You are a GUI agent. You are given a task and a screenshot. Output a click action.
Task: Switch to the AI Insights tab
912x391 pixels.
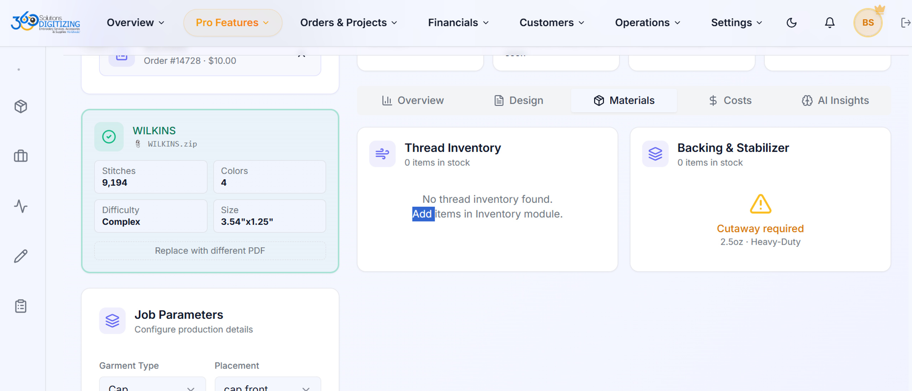point(835,101)
